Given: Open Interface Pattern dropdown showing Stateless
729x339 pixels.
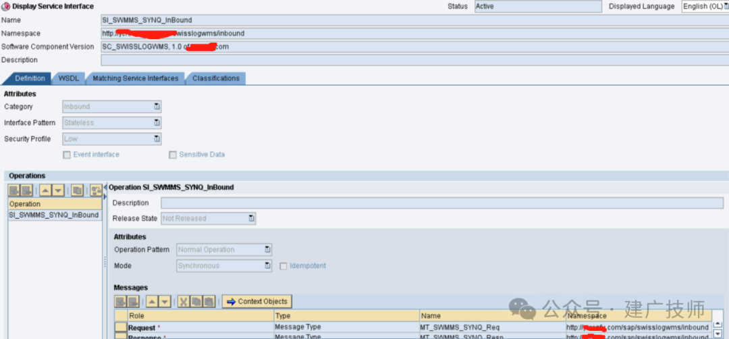Looking at the screenshot, I should [111, 123].
